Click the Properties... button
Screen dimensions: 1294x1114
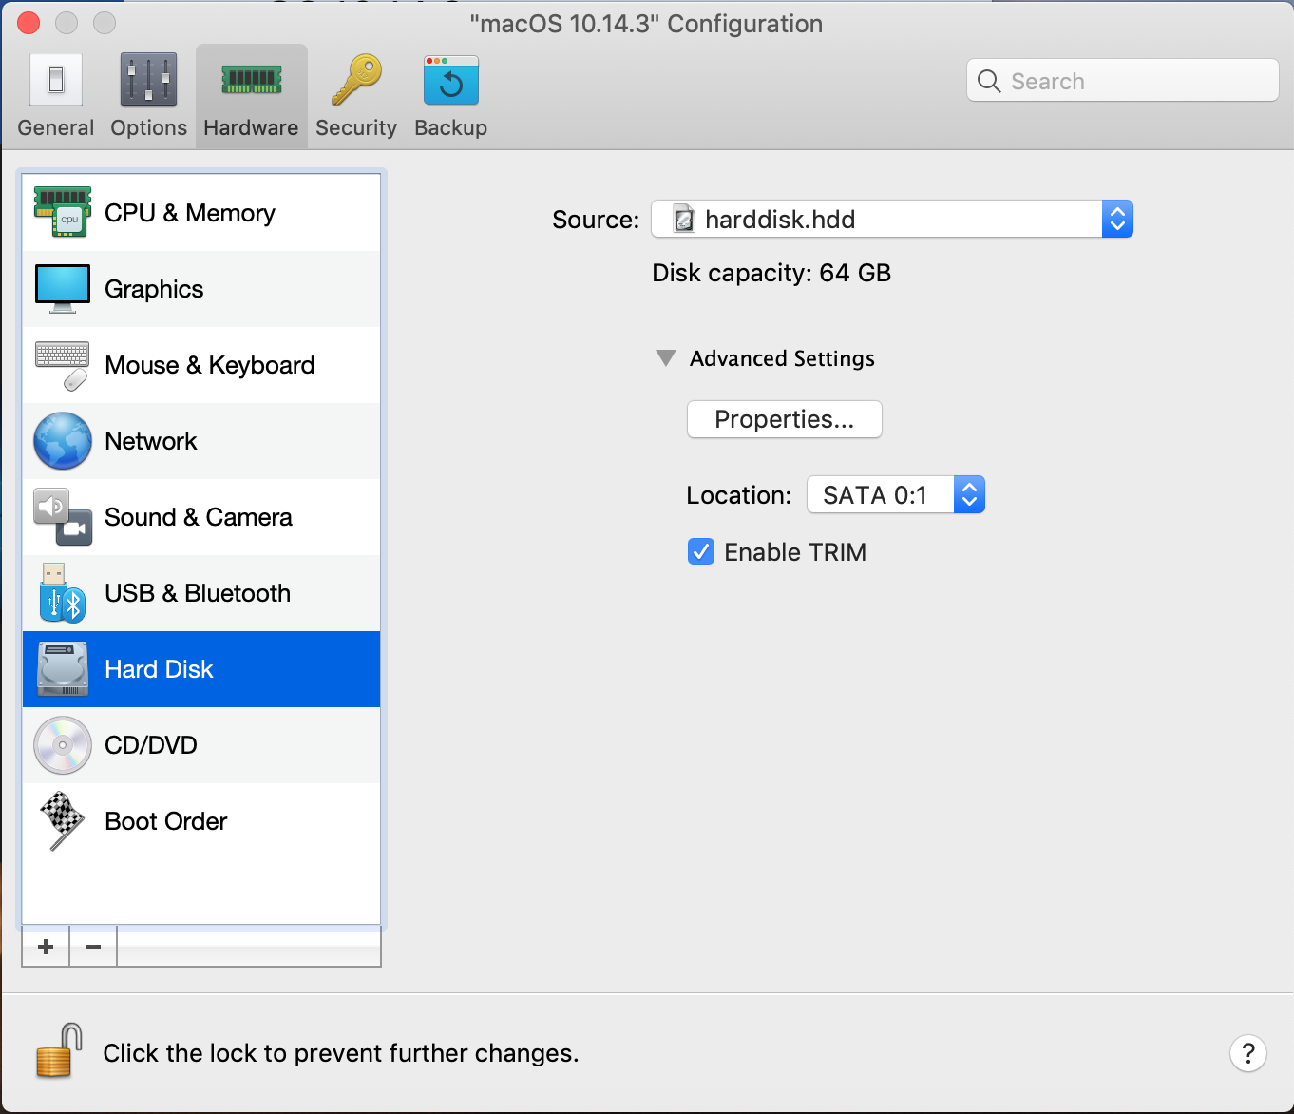pos(785,419)
